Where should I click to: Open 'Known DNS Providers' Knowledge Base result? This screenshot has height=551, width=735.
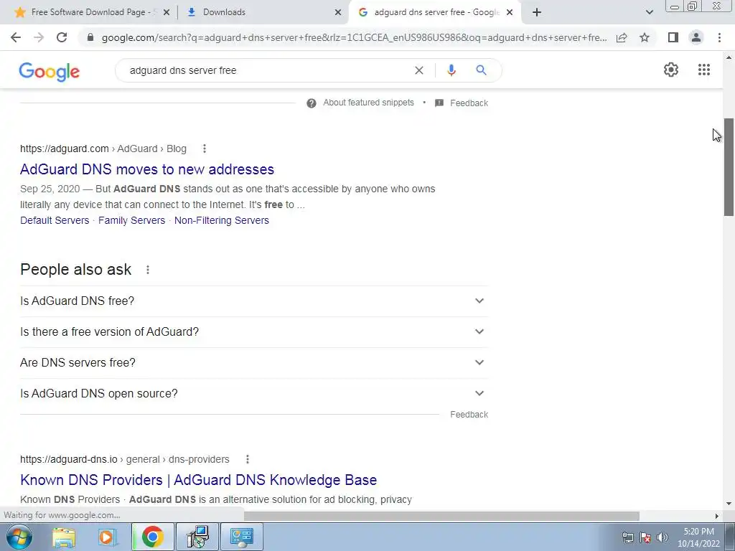(x=199, y=480)
